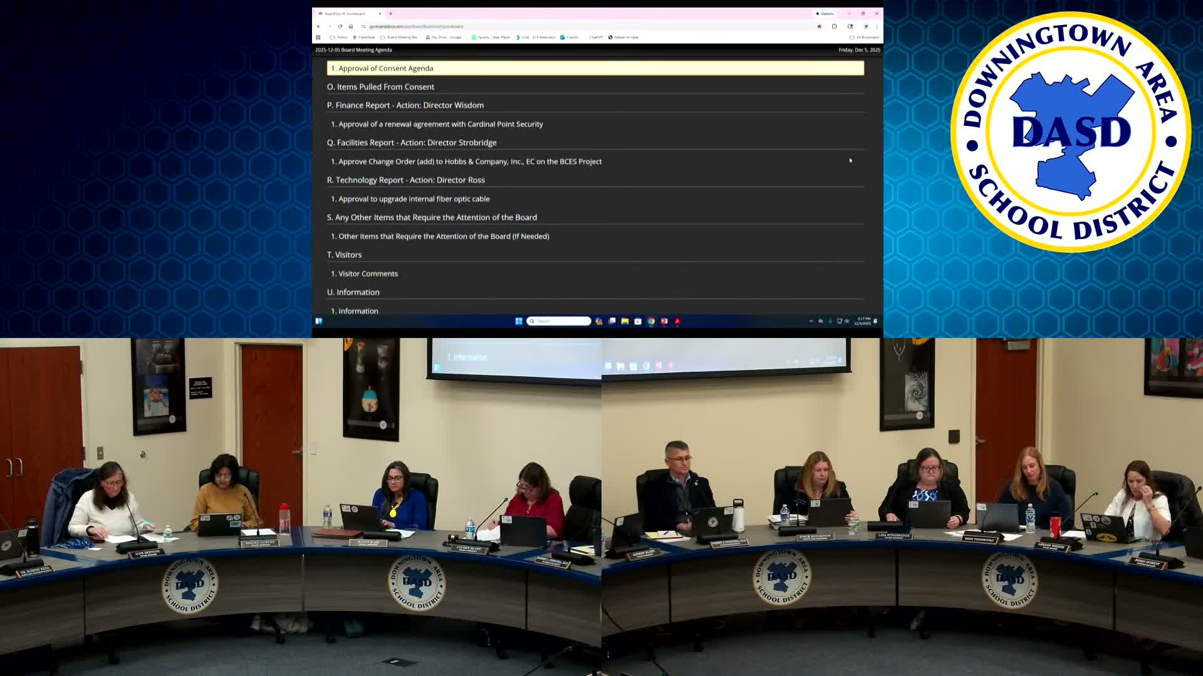This screenshot has height=676, width=1203.
Task: Click inside the Windows taskbar search box
Action: (559, 321)
